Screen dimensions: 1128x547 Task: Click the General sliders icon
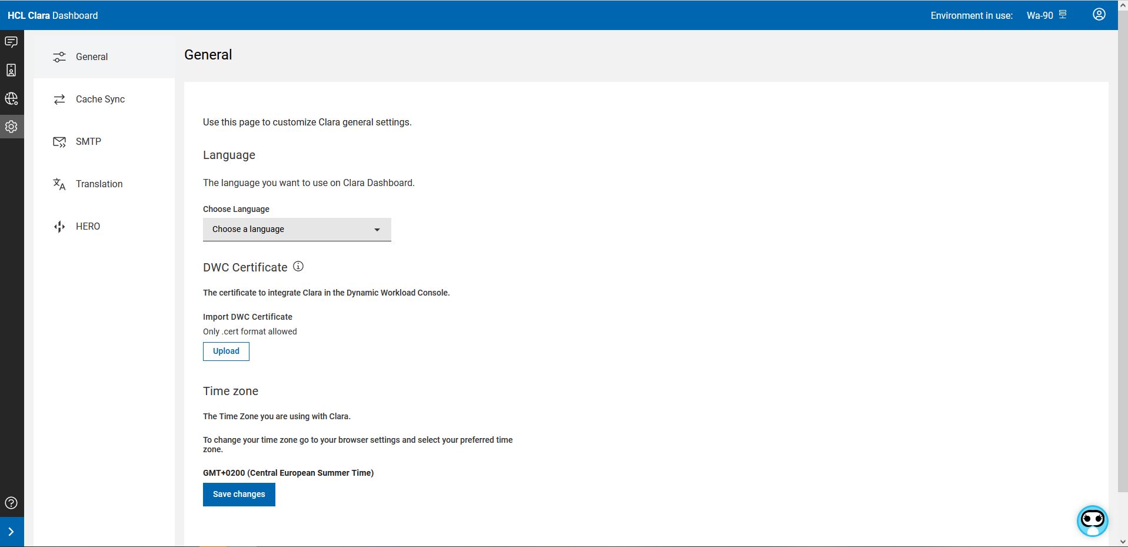(59, 57)
